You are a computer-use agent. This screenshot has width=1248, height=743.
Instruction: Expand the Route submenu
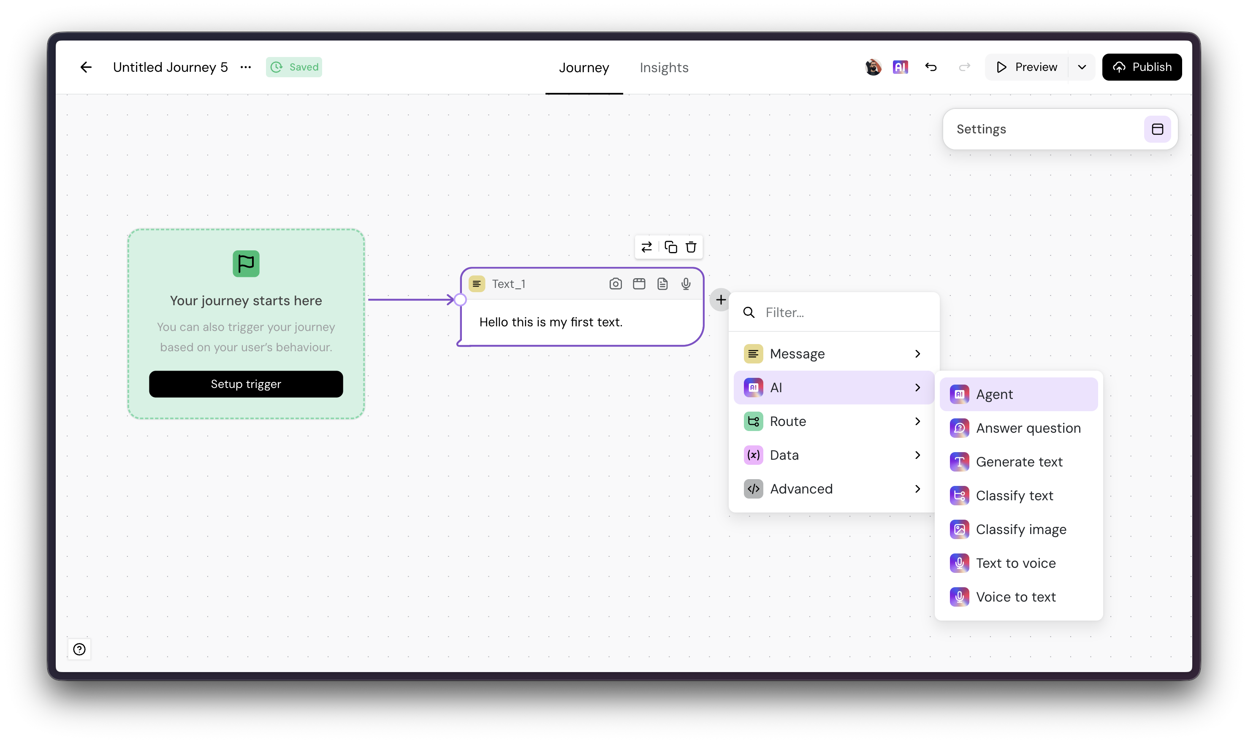click(833, 422)
